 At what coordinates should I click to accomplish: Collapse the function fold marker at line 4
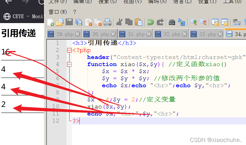69,64
